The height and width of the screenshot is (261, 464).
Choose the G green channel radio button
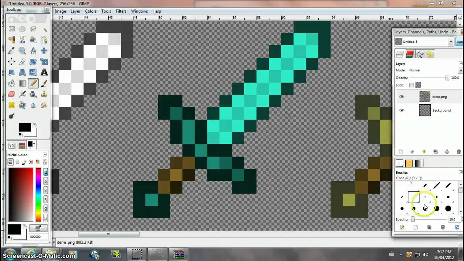pyautogui.click(x=46, y=209)
